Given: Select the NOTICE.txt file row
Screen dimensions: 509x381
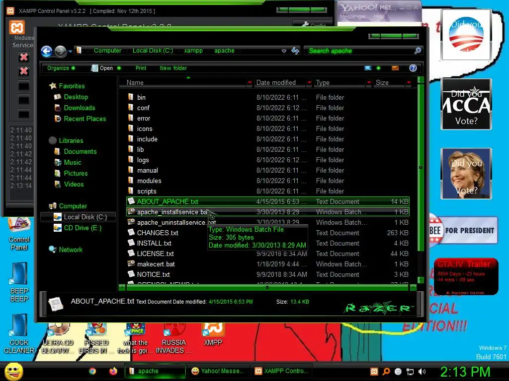Looking at the screenshot, I should [268, 274].
